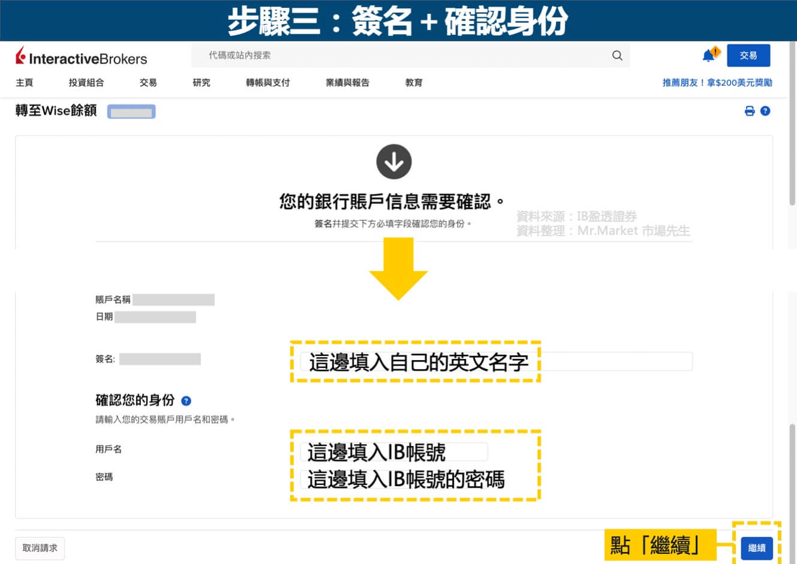Click the 代碼或站內搜索 search field
This screenshot has height=564, width=797.
[x=410, y=55]
